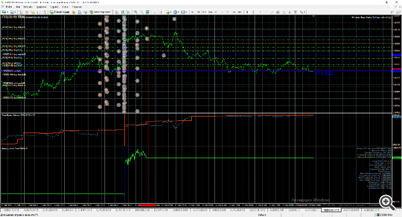Open the Navigator panel icon

(x=32, y=12)
